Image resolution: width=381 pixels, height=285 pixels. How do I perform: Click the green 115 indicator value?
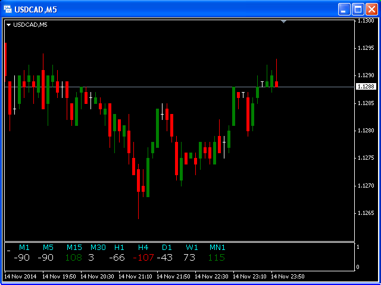[x=217, y=258]
